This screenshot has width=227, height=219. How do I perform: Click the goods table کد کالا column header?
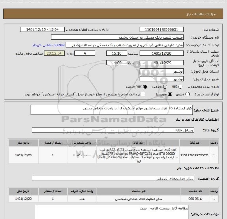tap(194, 143)
